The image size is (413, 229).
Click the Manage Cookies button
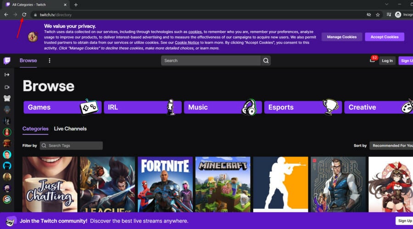point(341,37)
